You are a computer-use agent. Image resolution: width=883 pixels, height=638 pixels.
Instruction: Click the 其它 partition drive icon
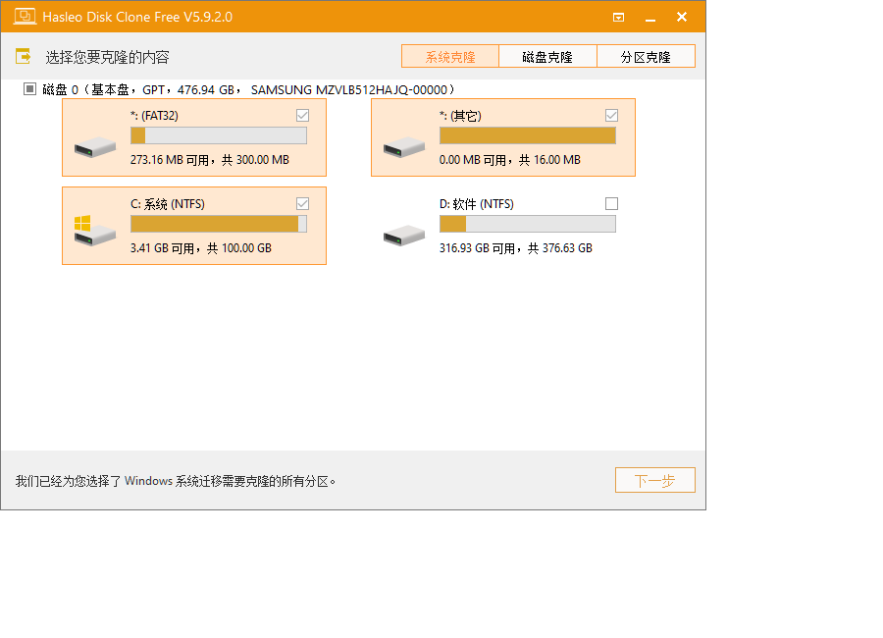click(404, 147)
